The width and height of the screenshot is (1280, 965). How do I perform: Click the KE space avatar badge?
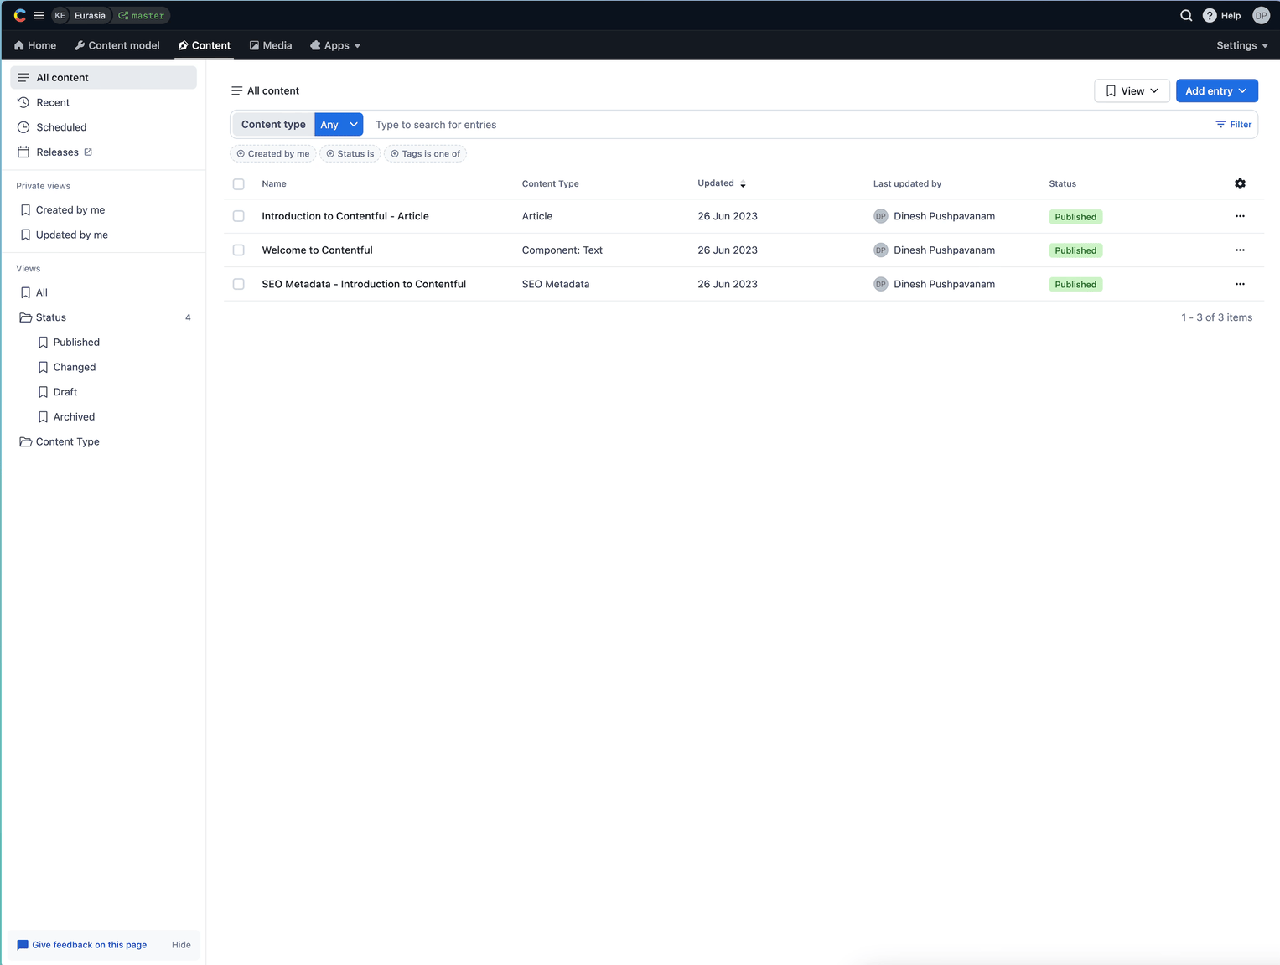pos(60,15)
